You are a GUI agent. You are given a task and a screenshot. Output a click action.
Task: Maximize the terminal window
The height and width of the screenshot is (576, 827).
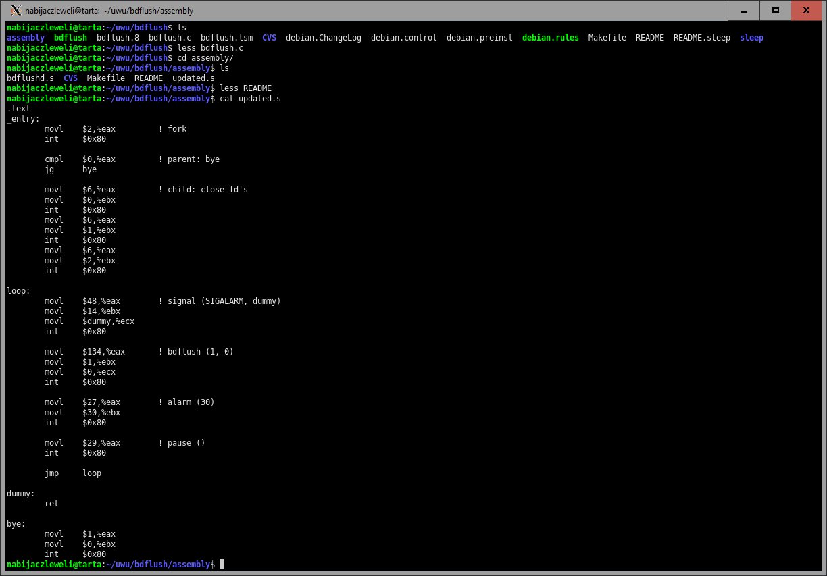click(x=776, y=10)
